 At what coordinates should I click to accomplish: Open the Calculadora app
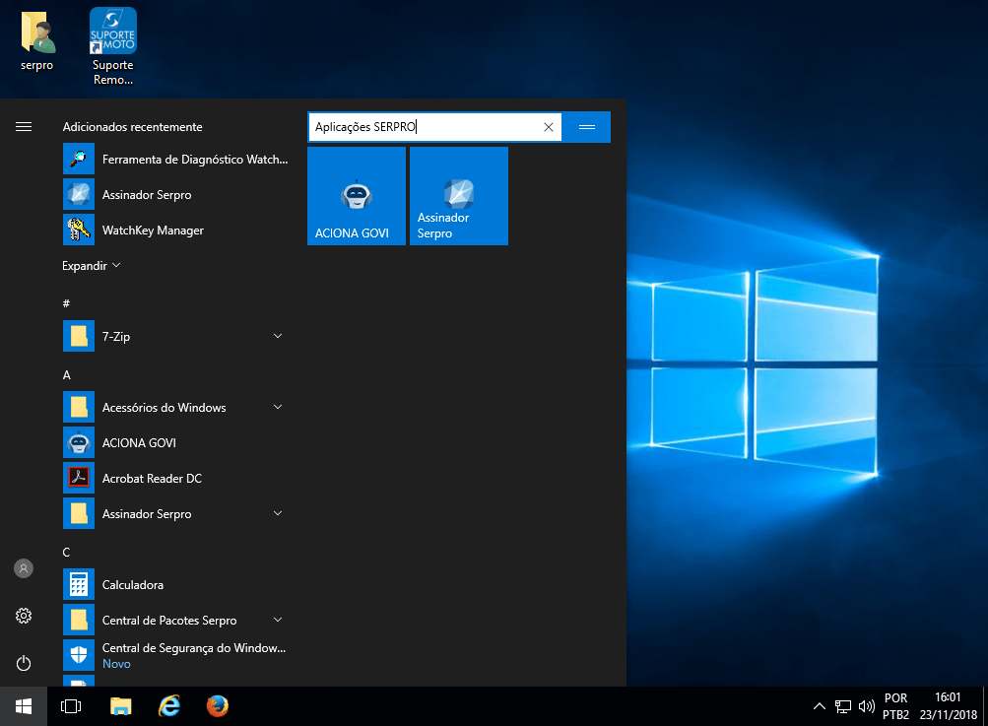[x=133, y=585]
